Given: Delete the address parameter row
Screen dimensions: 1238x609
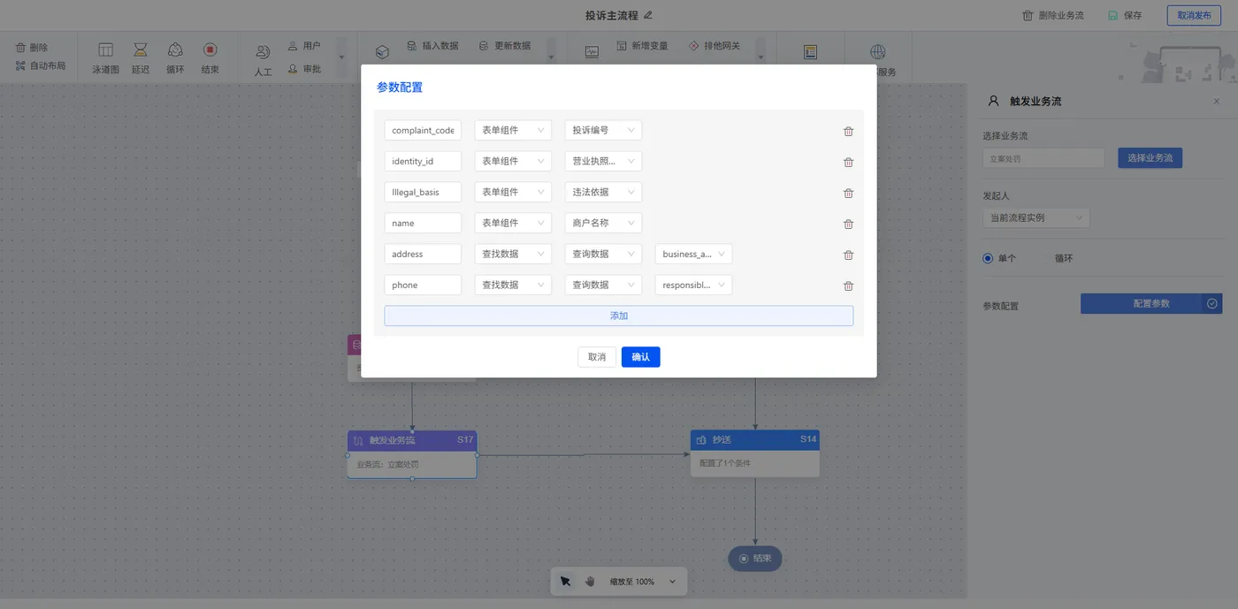Looking at the screenshot, I should coord(848,255).
